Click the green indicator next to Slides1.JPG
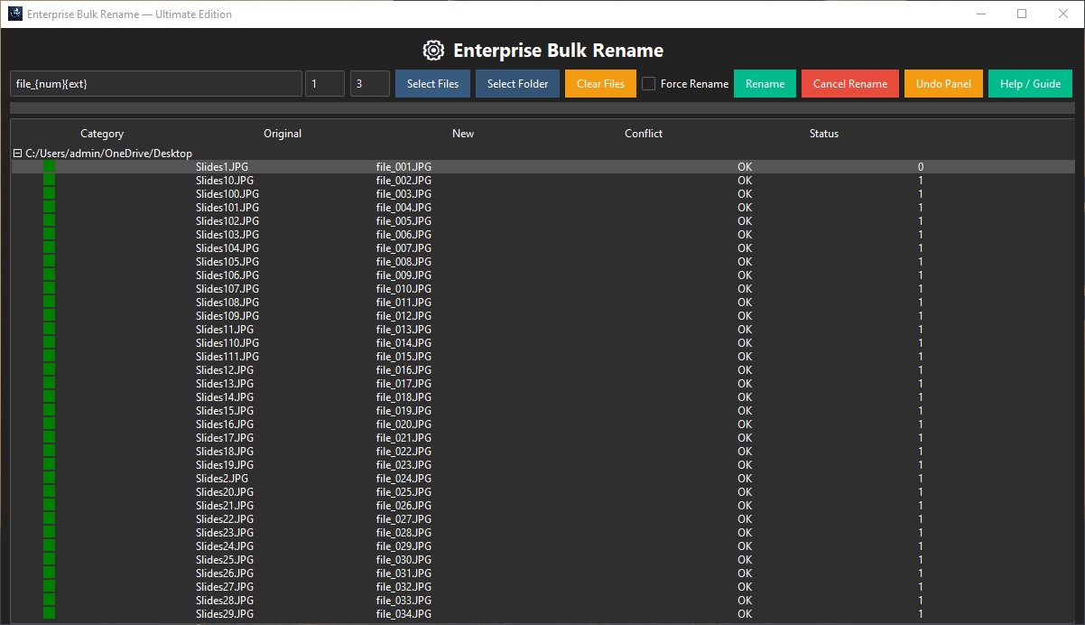Viewport: 1085px width, 625px height. 49,166
